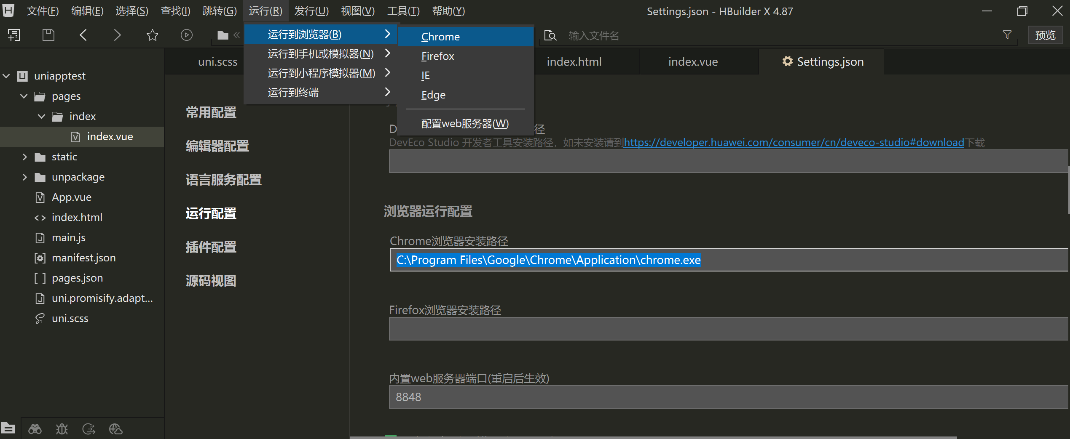The width and height of the screenshot is (1070, 439).
Task: Collapse the pages folder
Action: [x=24, y=96]
